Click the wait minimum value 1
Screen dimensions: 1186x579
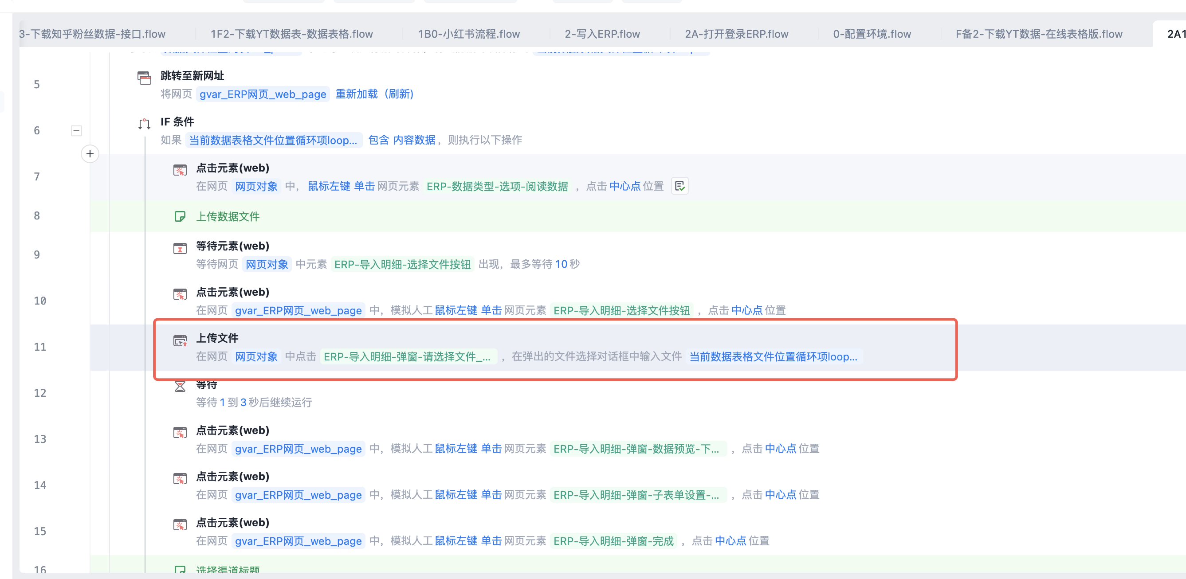[222, 403]
